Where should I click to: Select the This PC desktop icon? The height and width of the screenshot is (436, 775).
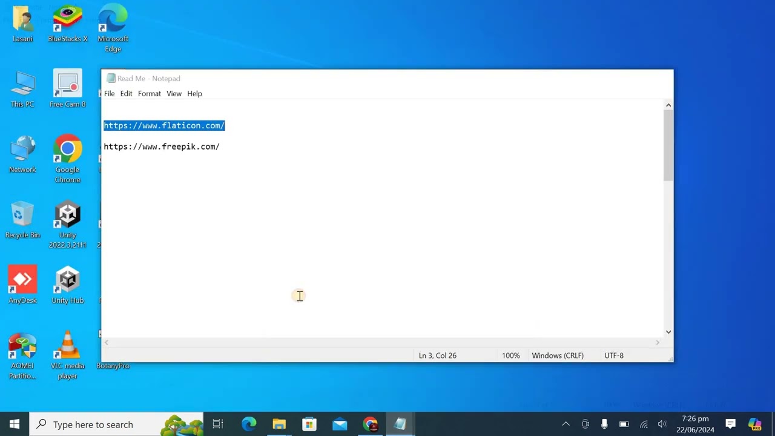[22, 90]
